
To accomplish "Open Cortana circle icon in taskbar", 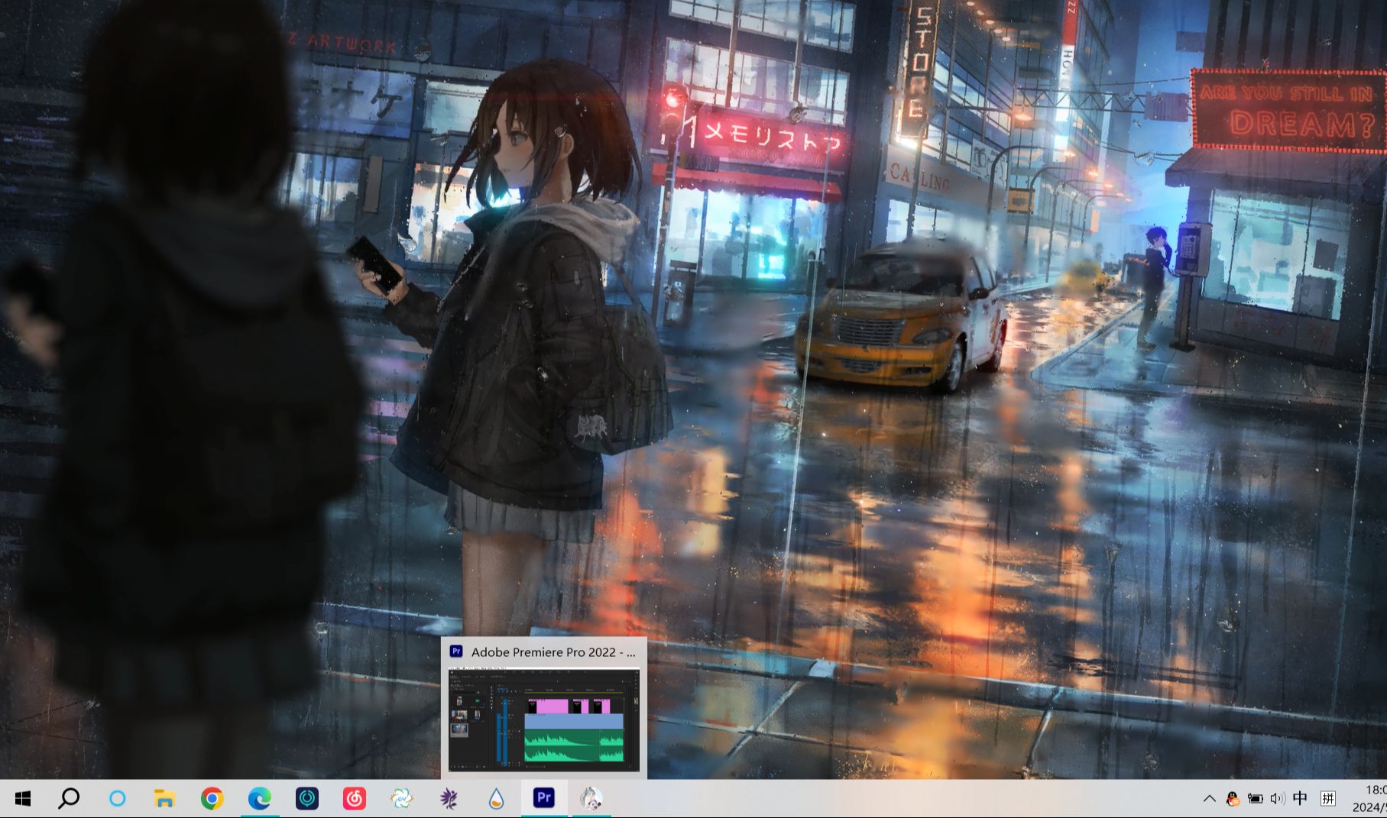I will 117,799.
